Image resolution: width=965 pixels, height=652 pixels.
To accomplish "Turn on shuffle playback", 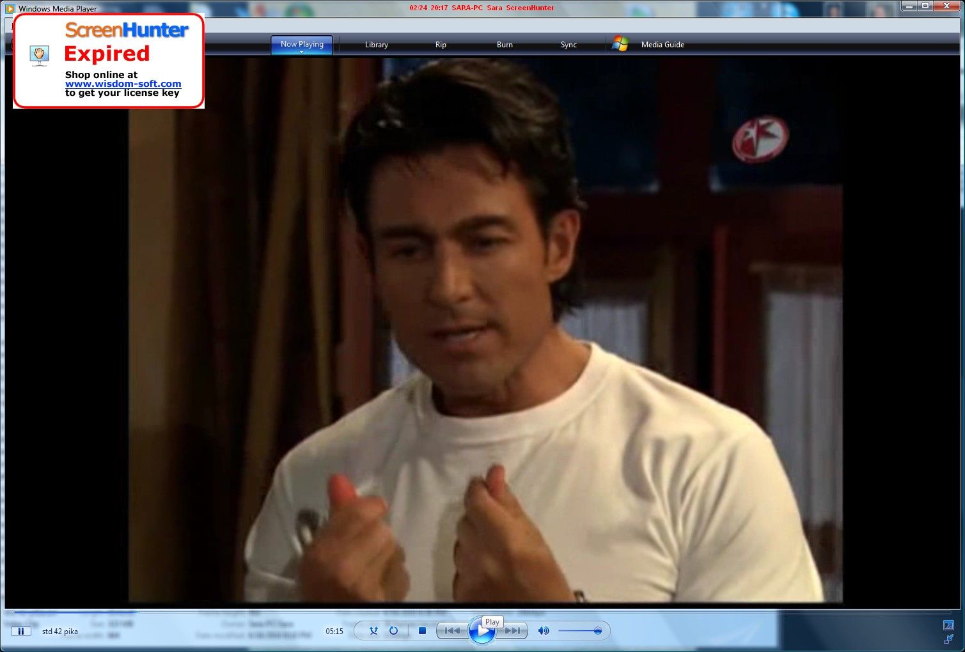I will tap(373, 631).
